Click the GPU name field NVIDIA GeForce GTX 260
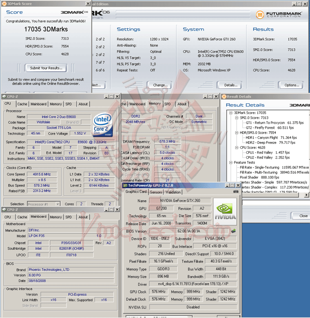 pos(180,201)
